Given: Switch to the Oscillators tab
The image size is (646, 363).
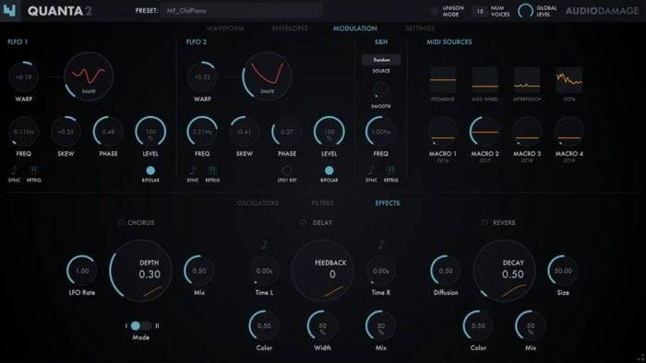Looking at the screenshot, I should tap(257, 203).
